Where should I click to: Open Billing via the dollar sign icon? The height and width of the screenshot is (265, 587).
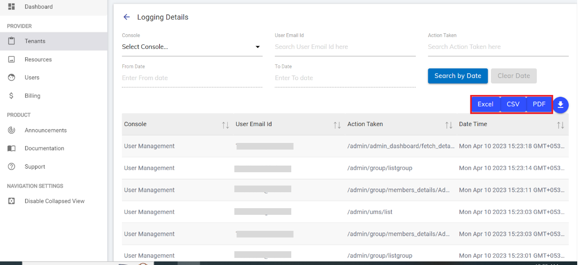pos(12,95)
